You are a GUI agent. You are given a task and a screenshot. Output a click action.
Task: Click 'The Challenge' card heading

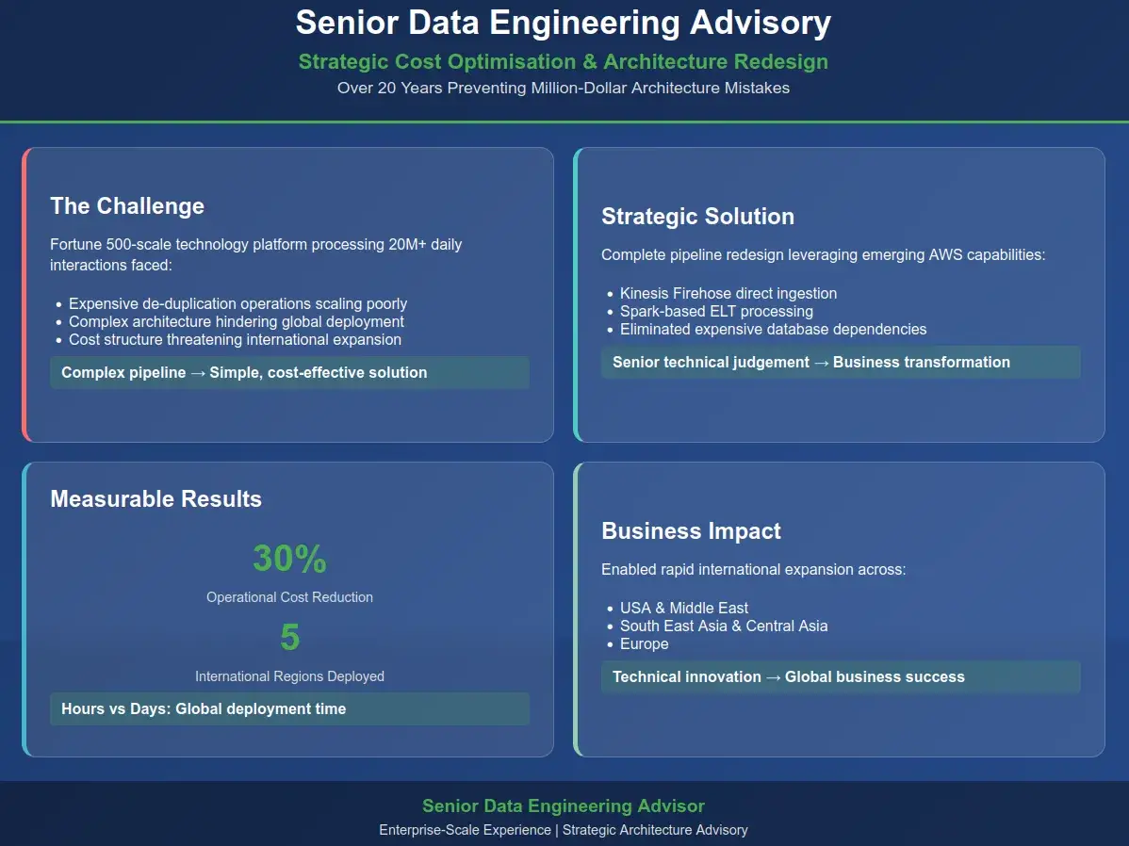pyautogui.click(x=127, y=206)
